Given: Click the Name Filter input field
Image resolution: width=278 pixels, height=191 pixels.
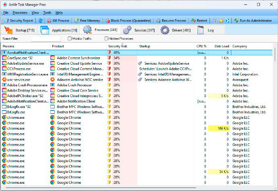Looking at the screenshot, I should click(x=46, y=39).
